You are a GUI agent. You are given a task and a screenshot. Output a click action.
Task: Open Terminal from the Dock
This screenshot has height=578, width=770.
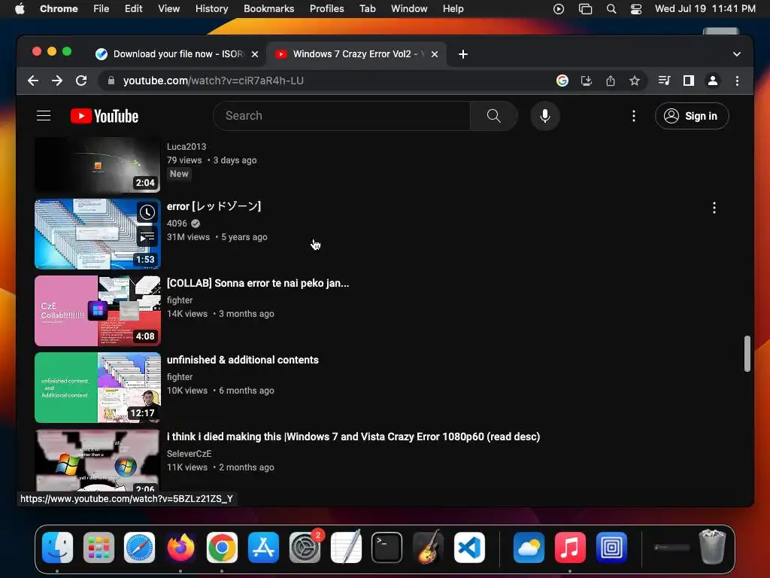point(387,548)
